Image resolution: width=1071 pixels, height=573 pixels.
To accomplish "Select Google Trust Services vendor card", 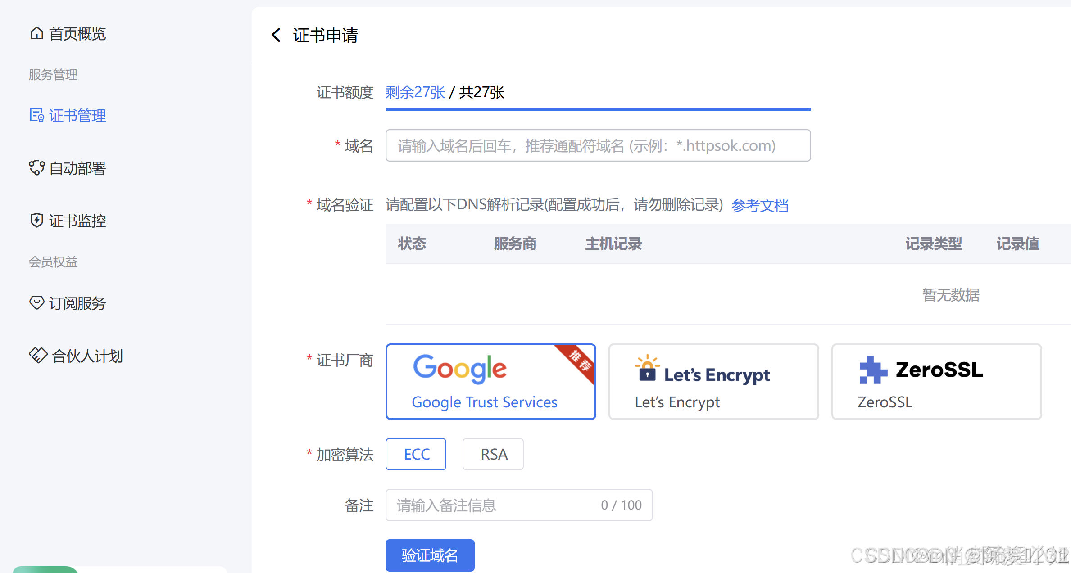I will tap(490, 381).
